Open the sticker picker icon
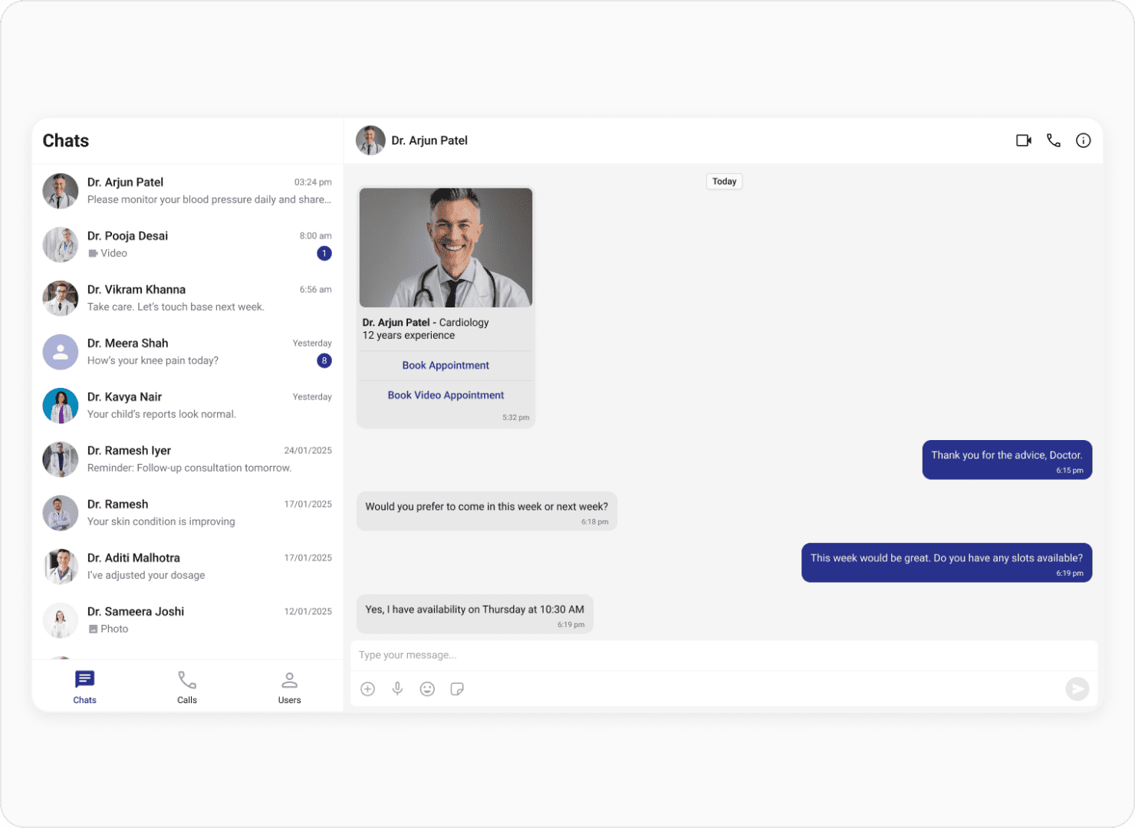The image size is (1135, 828). tap(457, 689)
